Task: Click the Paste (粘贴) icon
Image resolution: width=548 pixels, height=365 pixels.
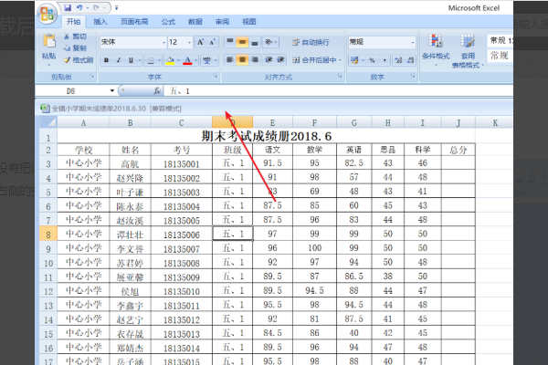Action: coord(48,43)
